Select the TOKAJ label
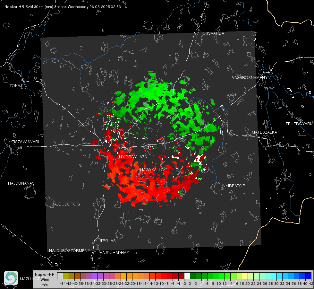Viewport: 314px width, 289px height. (16, 86)
